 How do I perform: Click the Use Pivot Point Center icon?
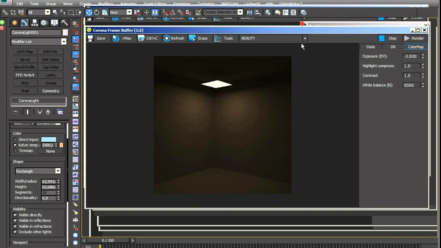(137, 12)
